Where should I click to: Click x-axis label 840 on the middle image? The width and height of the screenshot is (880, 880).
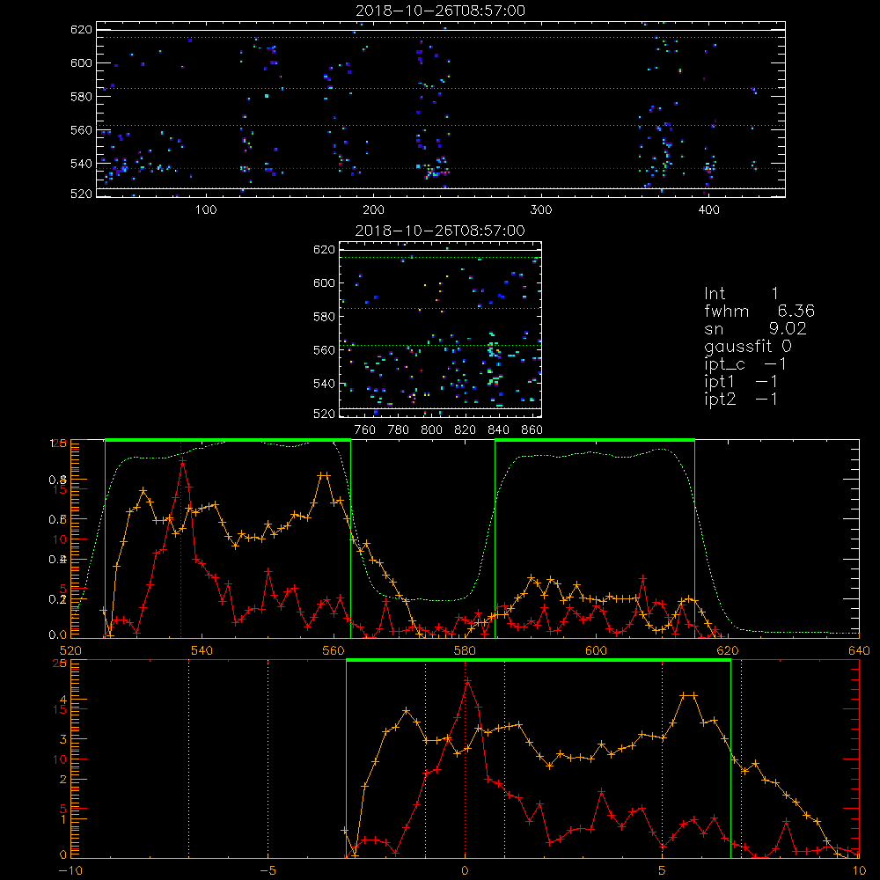[498, 430]
